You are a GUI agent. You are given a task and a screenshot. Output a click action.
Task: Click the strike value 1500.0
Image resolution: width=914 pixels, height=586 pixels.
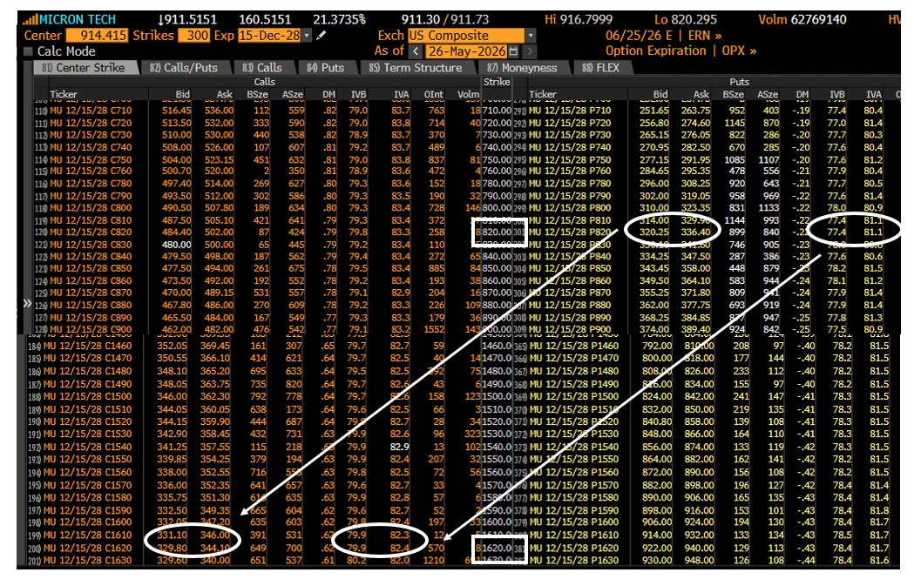497,397
